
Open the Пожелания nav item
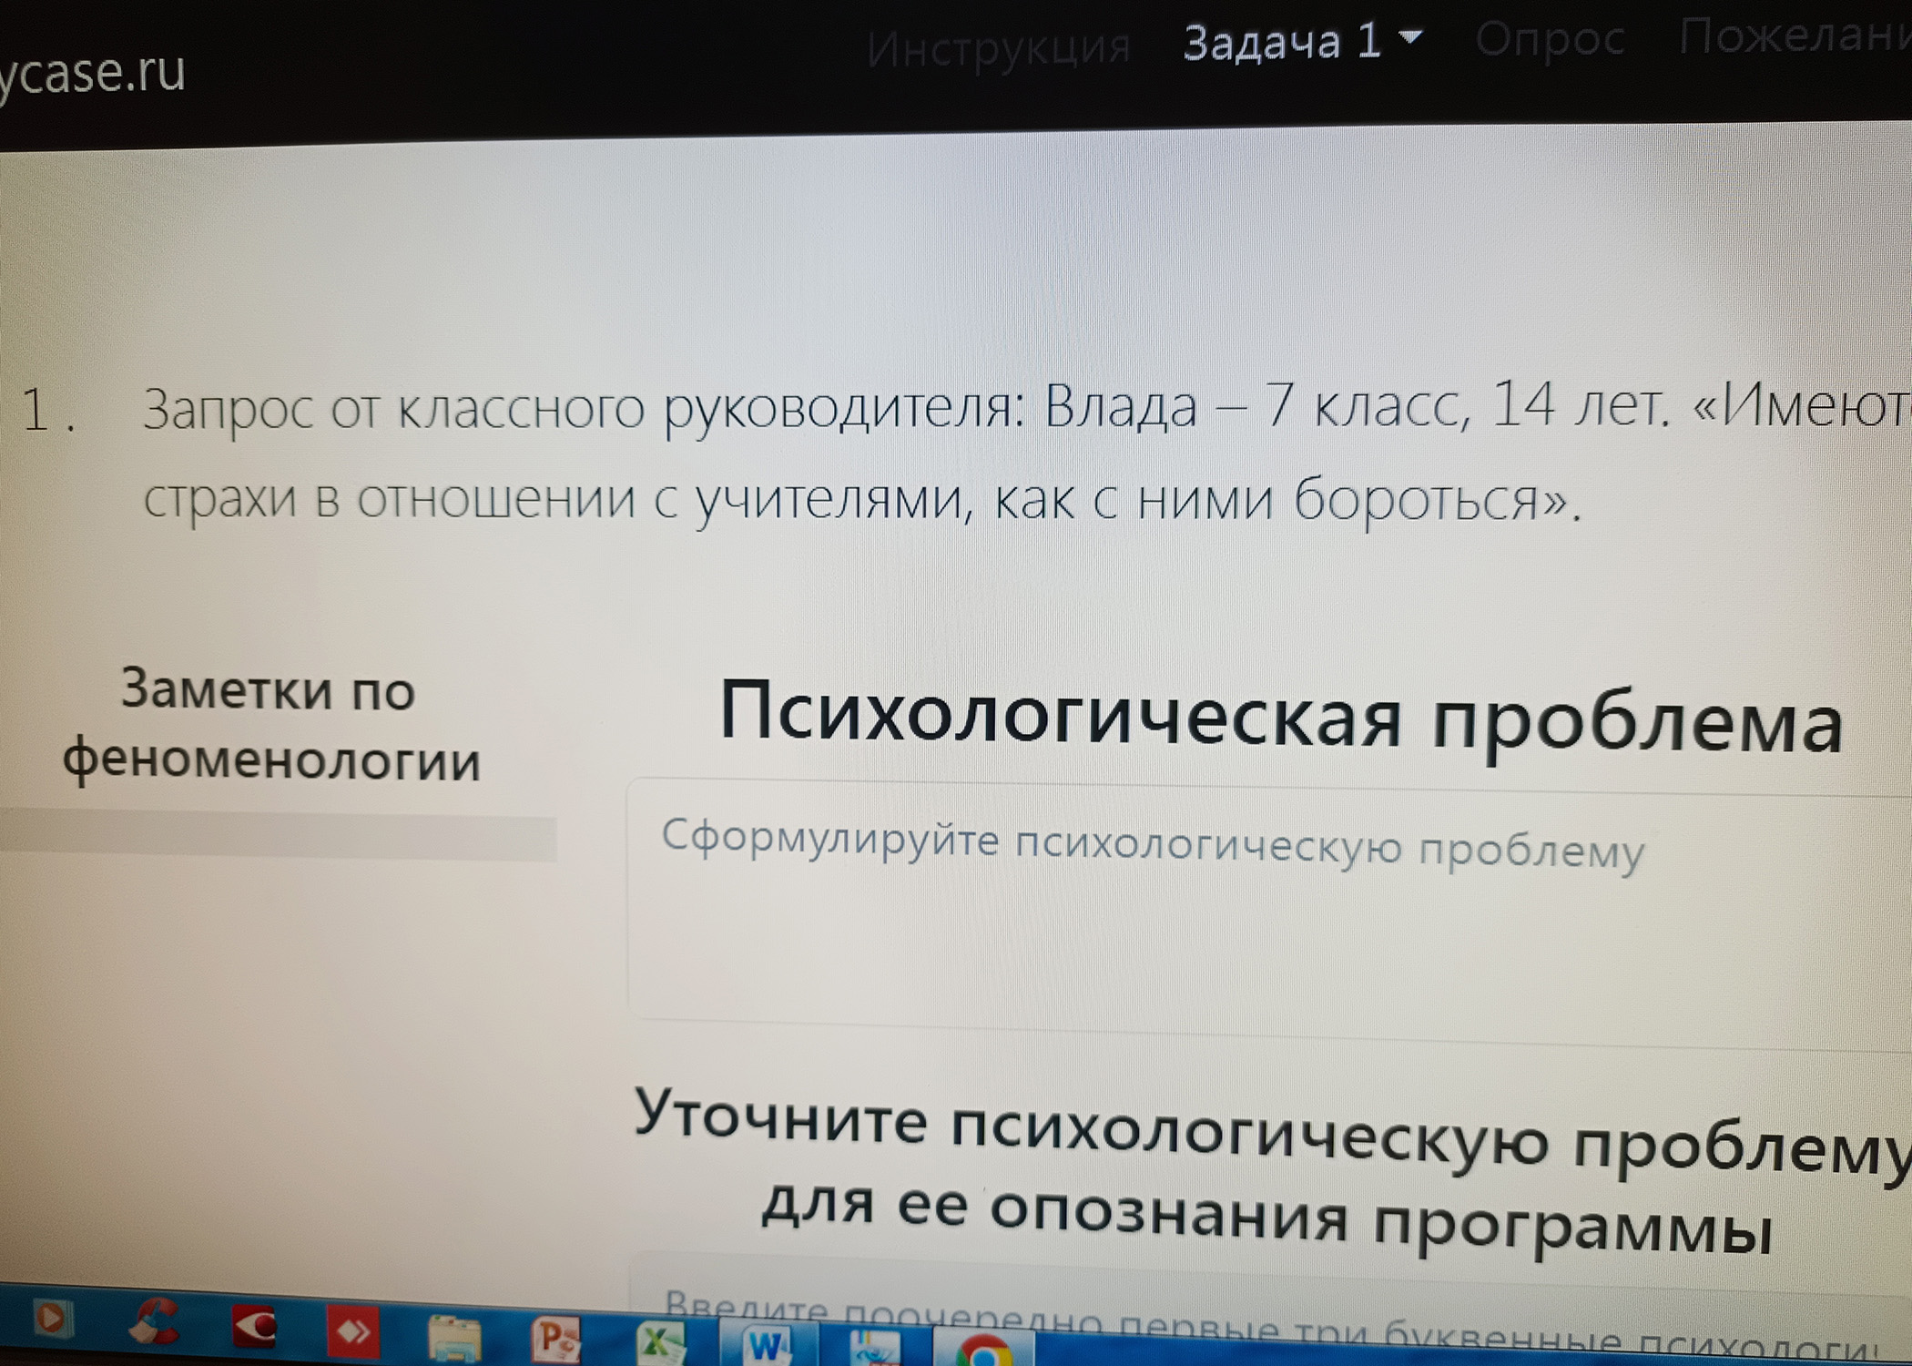click(x=1794, y=36)
